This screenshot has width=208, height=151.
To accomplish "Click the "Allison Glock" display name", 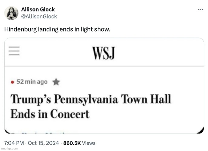I will coord(38,10).
